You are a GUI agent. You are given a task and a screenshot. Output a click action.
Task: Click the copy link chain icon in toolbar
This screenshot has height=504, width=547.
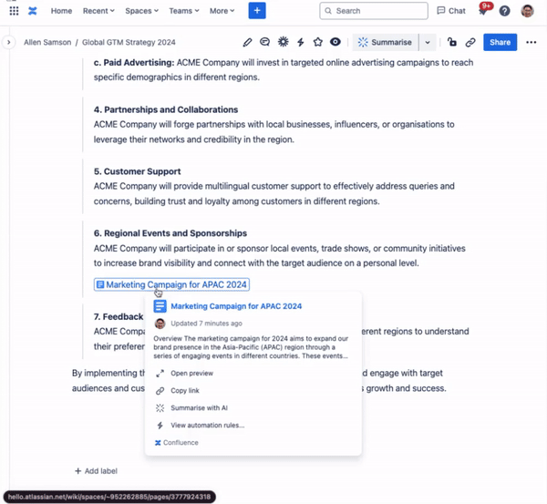point(470,42)
